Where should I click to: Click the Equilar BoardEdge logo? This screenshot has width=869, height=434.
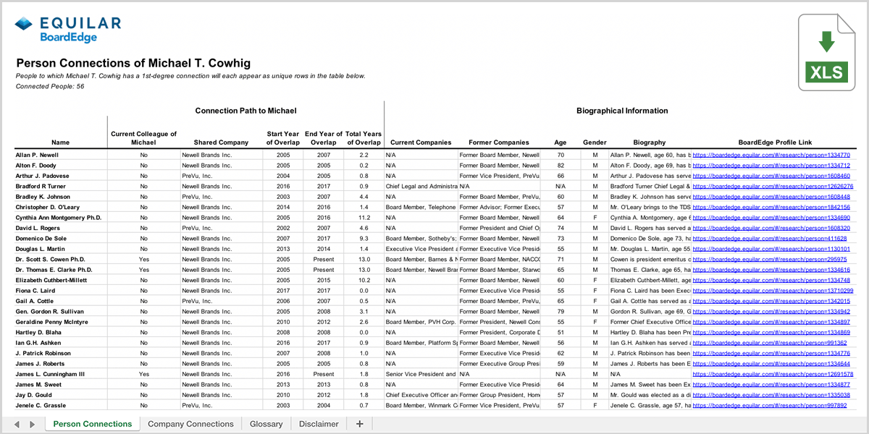[x=67, y=30]
